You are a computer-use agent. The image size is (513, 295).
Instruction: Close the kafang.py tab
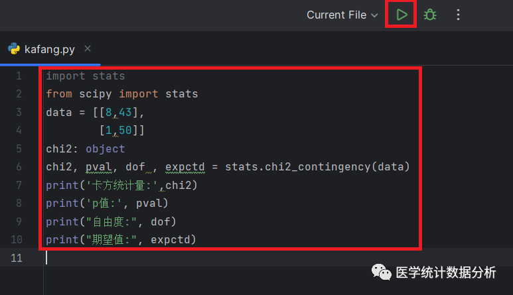[x=88, y=48]
